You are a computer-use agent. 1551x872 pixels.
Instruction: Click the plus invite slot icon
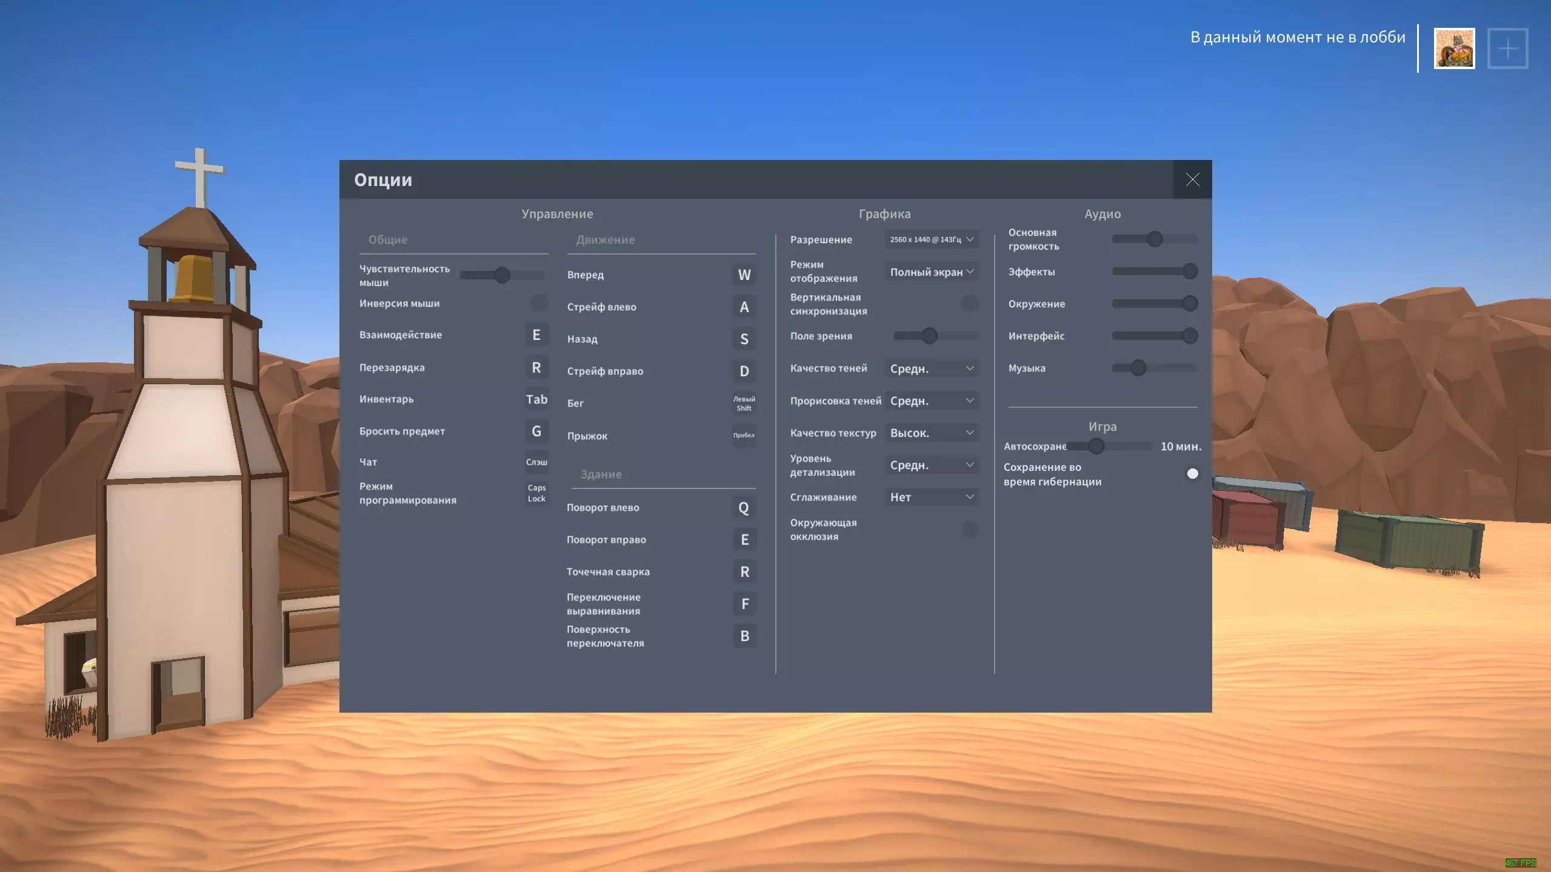click(x=1507, y=48)
